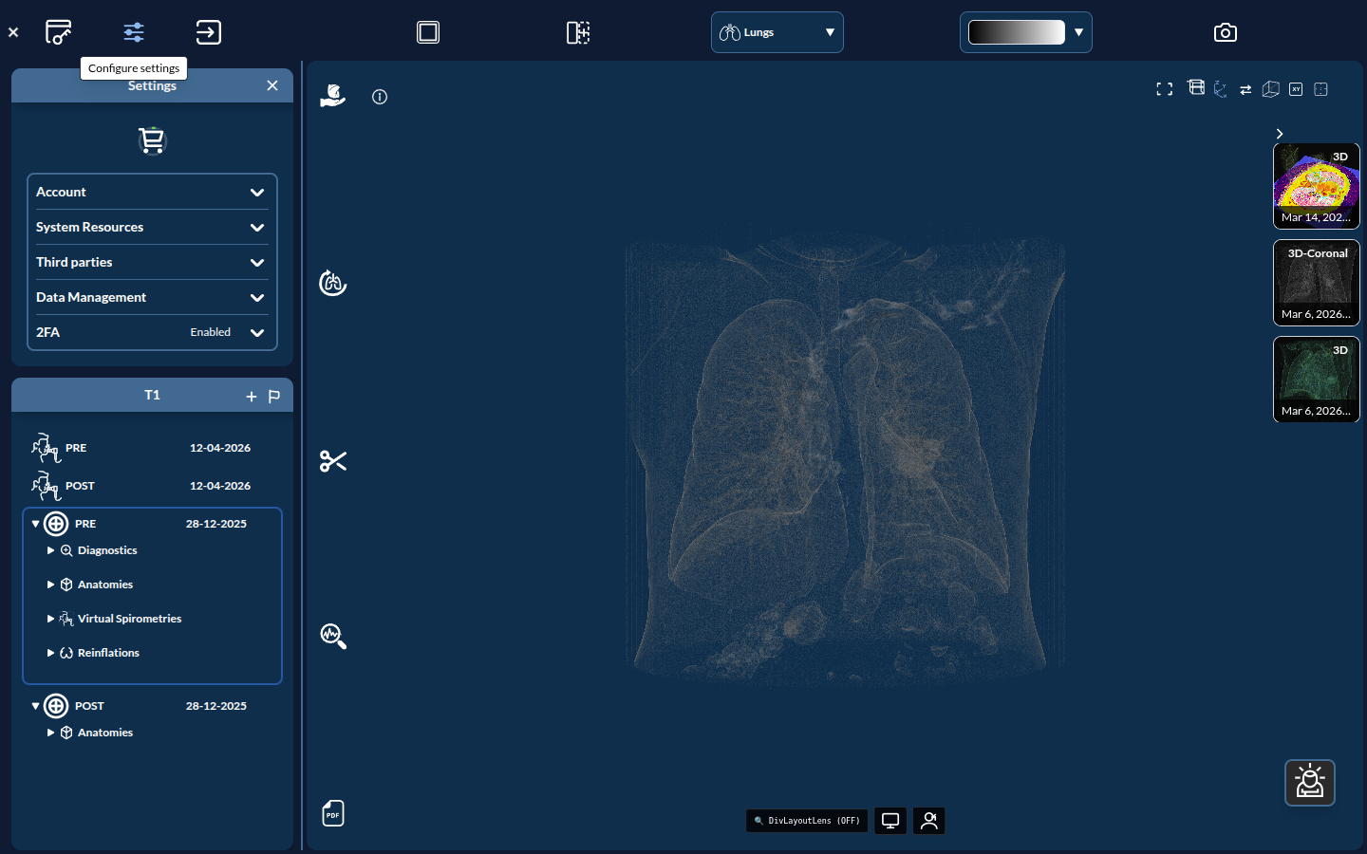Viewport: 1367px width, 854px height.
Task: Select the scissors cut tool
Action: (x=333, y=461)
